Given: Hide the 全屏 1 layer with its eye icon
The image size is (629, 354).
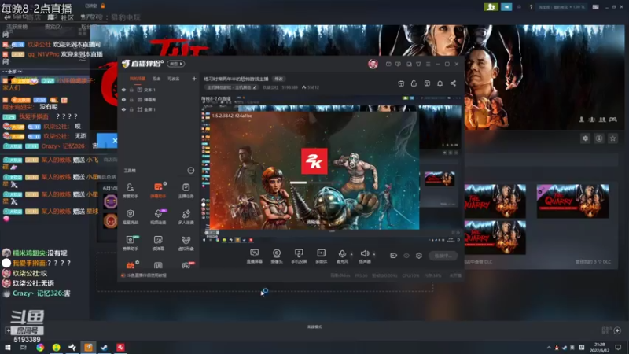Looking at the screenshot, I should pyautogui.click(x=124, y=109).
